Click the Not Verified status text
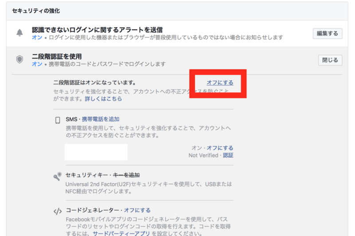The height and width of the screenshot is (236, 355). pyautogui.click(x=203, y=155)
